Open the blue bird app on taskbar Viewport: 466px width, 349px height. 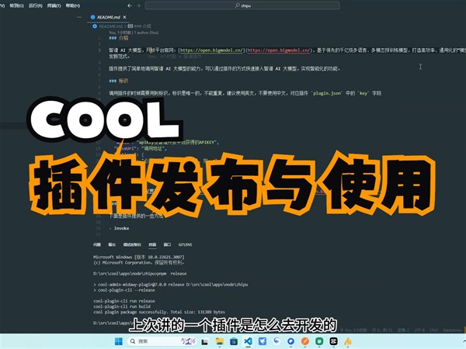[263, 341]
